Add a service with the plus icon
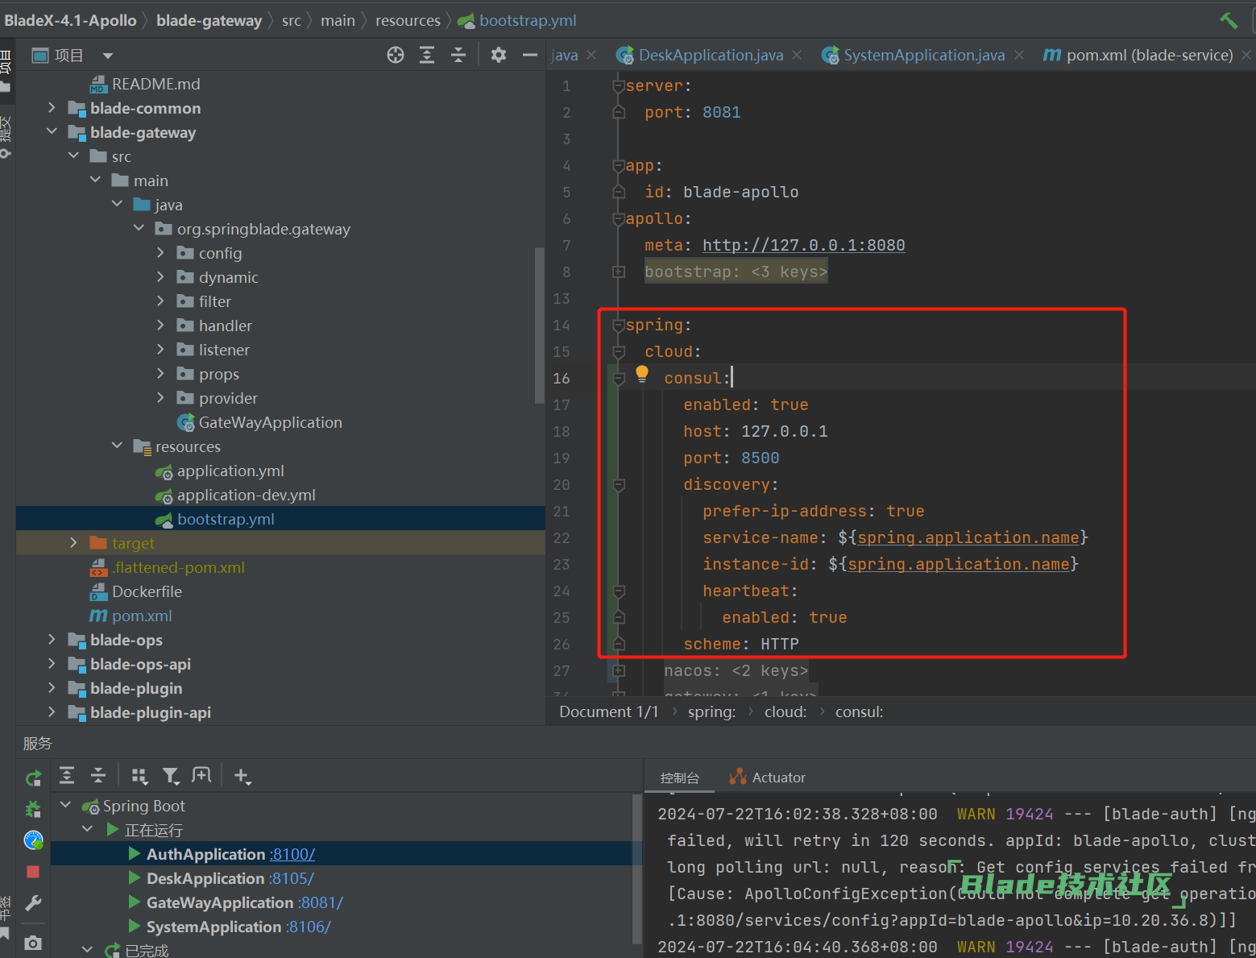The width and height of the screenshot is (1256, 958). (x=242, y=775)
